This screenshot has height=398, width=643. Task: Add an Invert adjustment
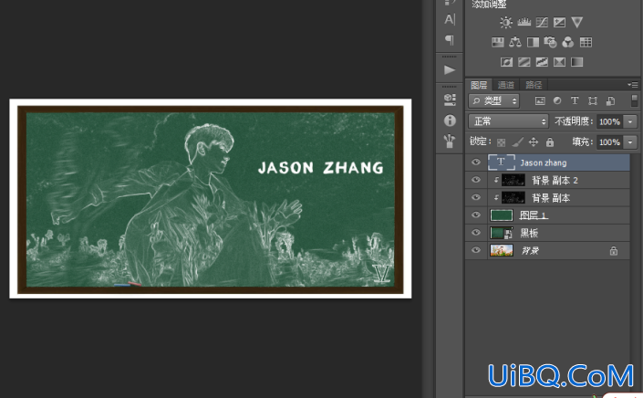pos(506,62)
